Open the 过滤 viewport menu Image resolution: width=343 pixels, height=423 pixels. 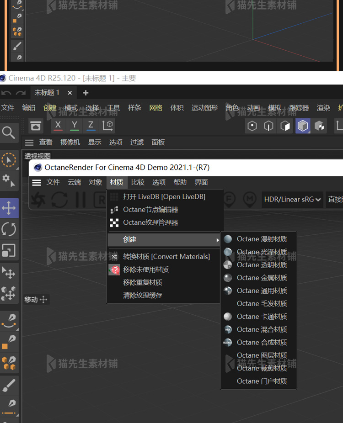(137, 142)
